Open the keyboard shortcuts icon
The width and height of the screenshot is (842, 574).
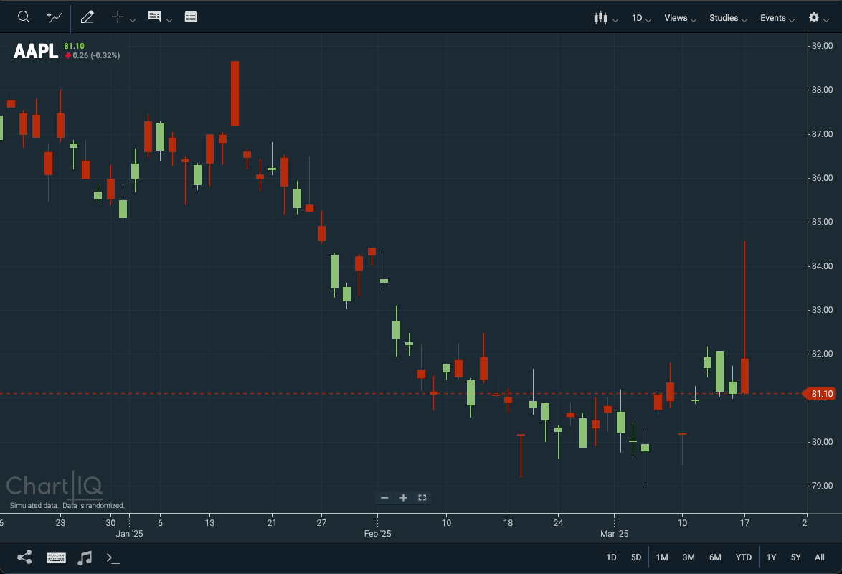click(56, 558)
